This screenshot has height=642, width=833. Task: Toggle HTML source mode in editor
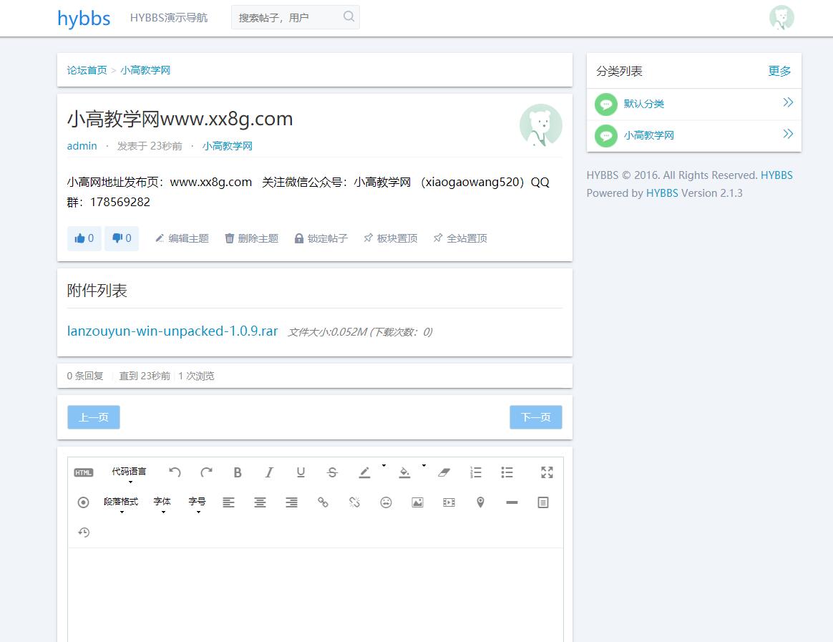click(x=84, y=472)
